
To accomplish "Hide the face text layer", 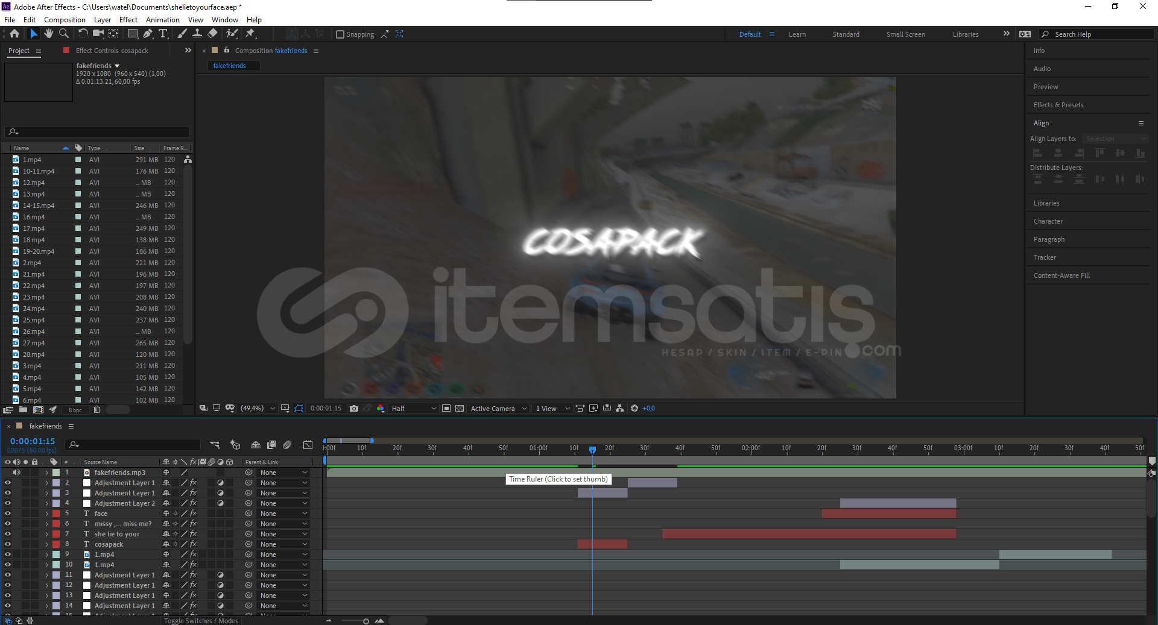I will 8,514.
